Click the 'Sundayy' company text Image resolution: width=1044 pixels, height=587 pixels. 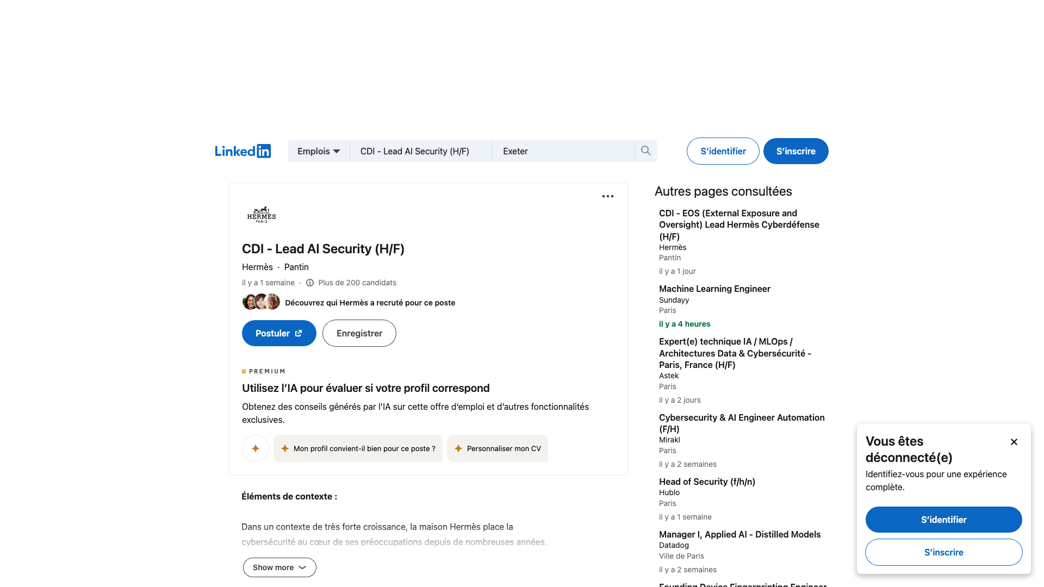(x=674, y=300)
